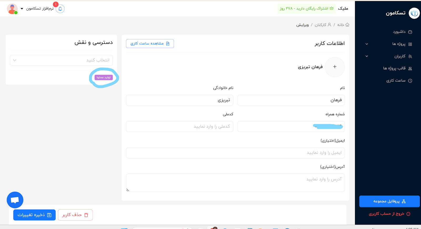Click the plus icon to add avatar
Image resolution: width=421 pixels, height=229 pixels.
(x=335, y=67)
